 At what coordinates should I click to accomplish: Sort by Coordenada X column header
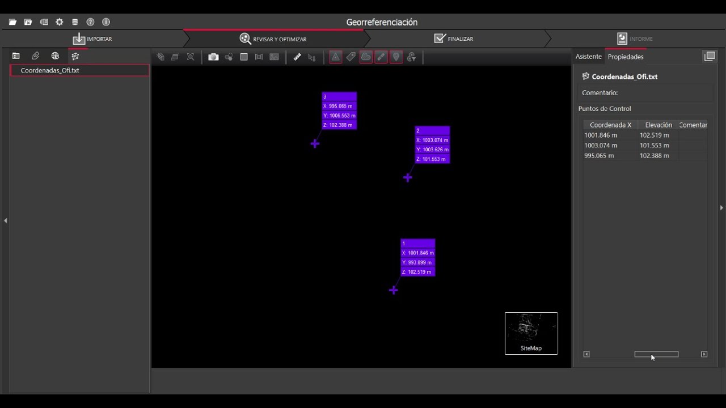[610, 125]
